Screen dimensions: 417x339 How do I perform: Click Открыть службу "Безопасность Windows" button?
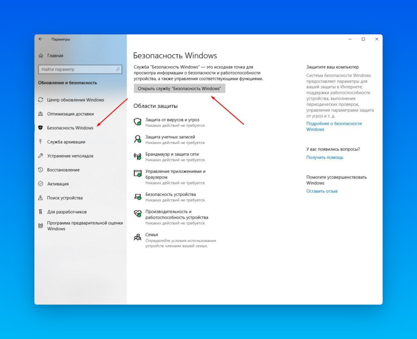(179, 89)
